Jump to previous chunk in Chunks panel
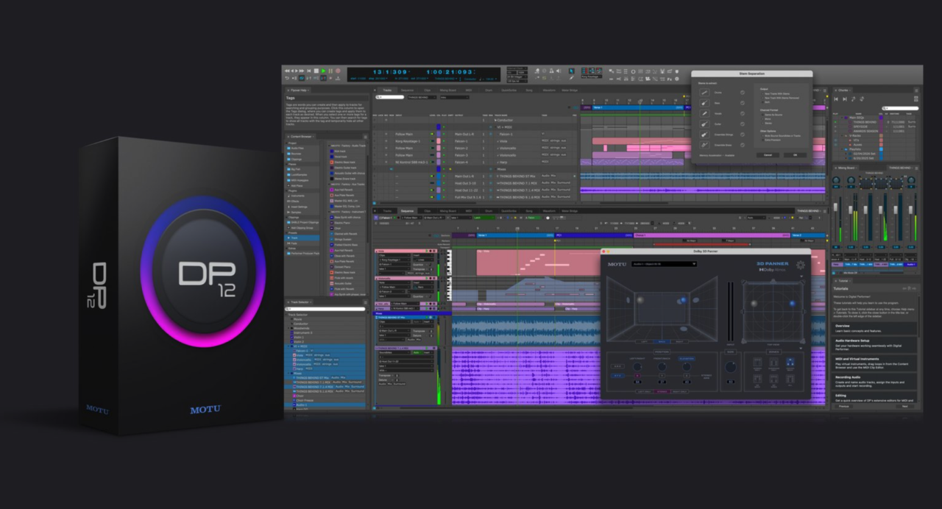The image size is (942, 509). coord(836,99)
